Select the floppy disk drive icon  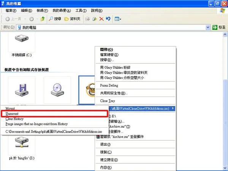[x=22, y=90]
